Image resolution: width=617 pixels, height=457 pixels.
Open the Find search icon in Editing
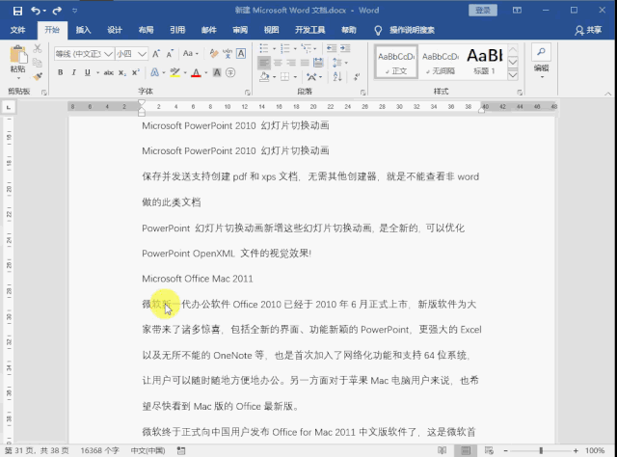541,52
